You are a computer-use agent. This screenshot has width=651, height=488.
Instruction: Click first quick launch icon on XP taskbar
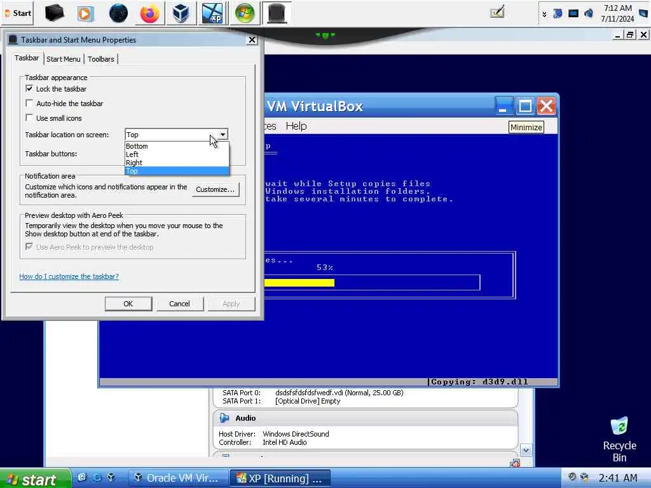coord(82,477)
